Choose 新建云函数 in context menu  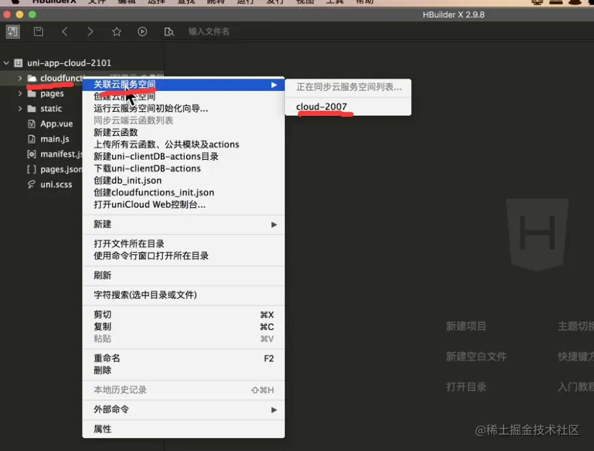point(183,133)
